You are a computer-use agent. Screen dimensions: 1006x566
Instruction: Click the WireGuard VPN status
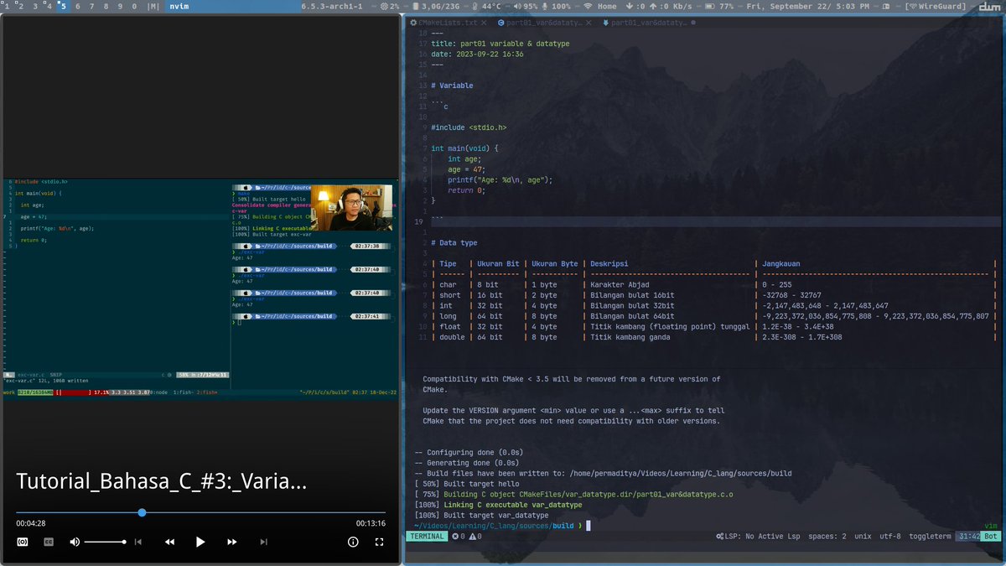pos(936,6)
